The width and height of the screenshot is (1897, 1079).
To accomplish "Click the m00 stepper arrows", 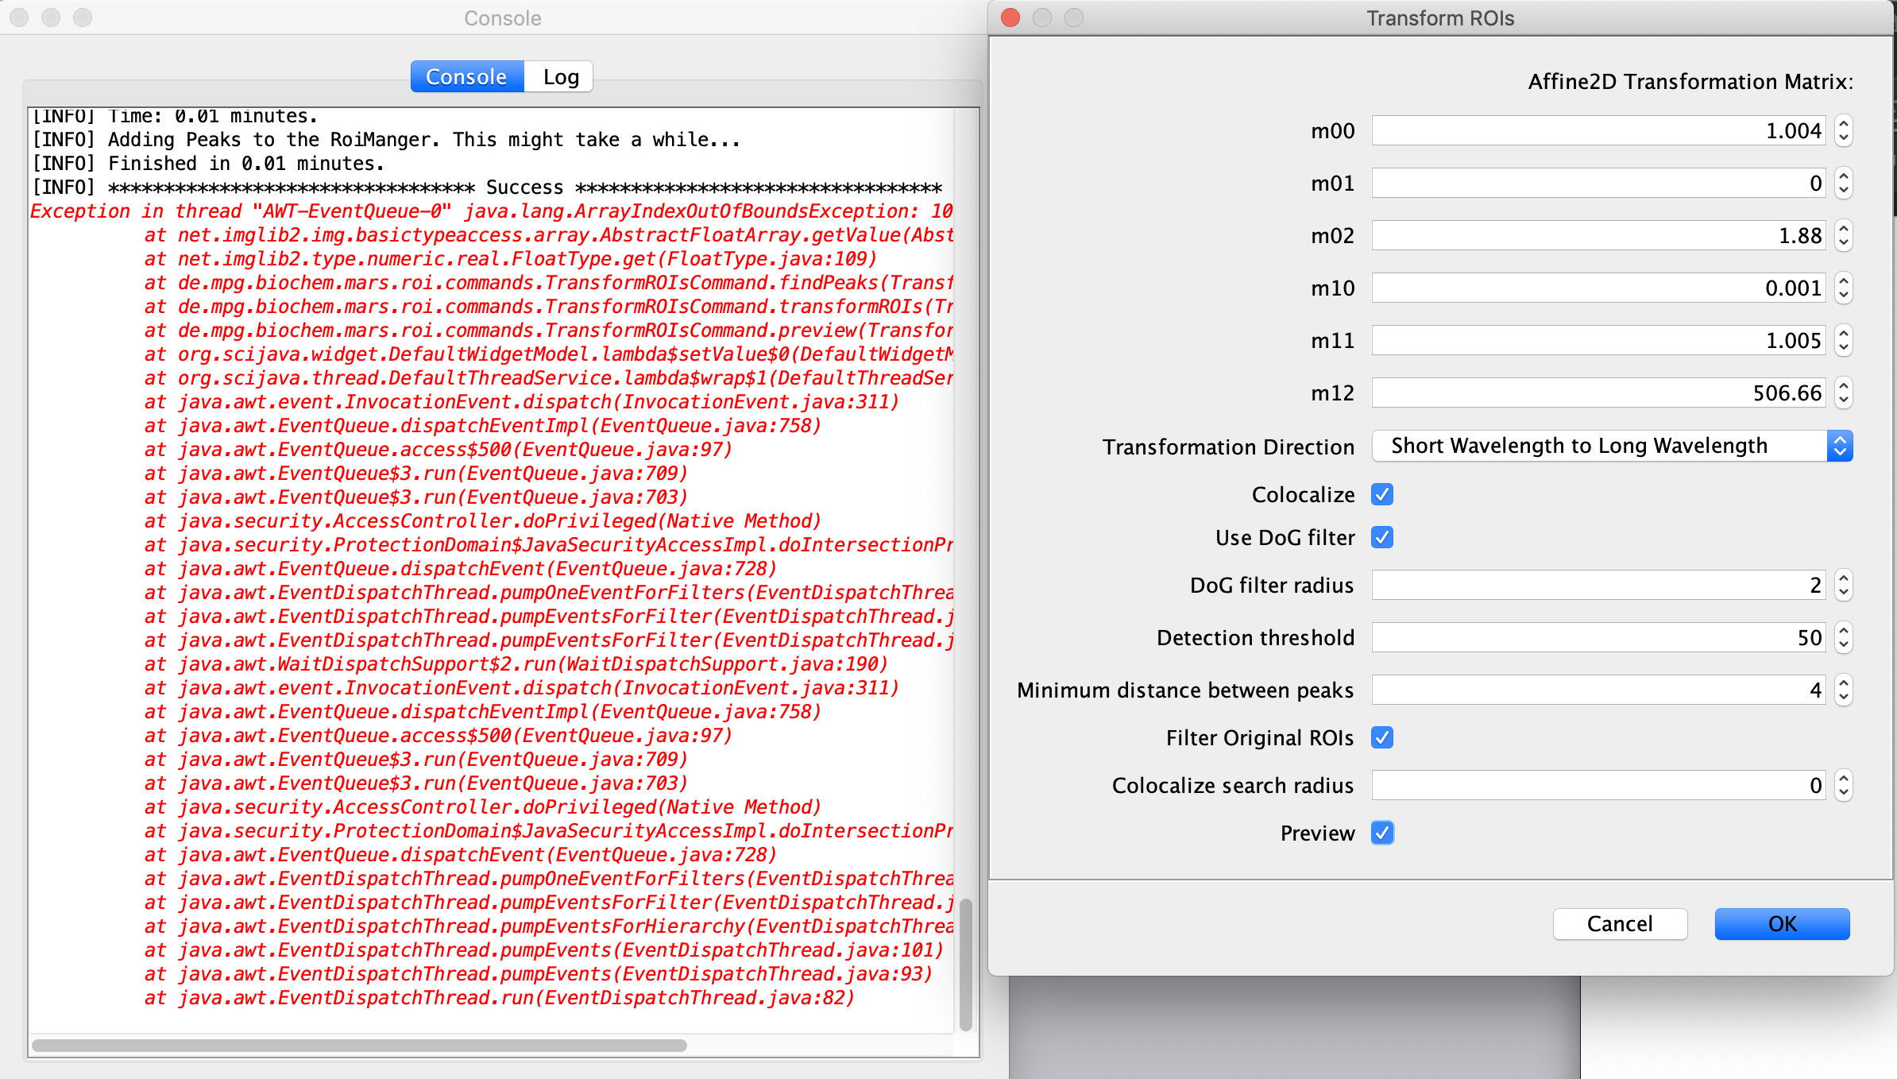I will [x=1844, y=130].
